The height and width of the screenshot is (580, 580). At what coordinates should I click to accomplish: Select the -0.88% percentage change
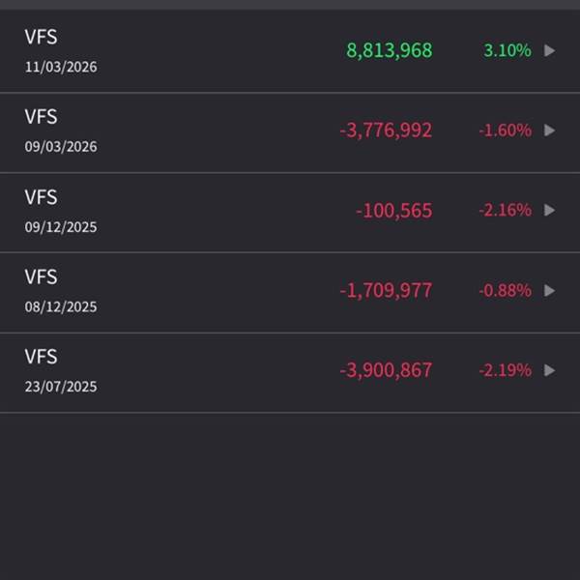[505, 290]
